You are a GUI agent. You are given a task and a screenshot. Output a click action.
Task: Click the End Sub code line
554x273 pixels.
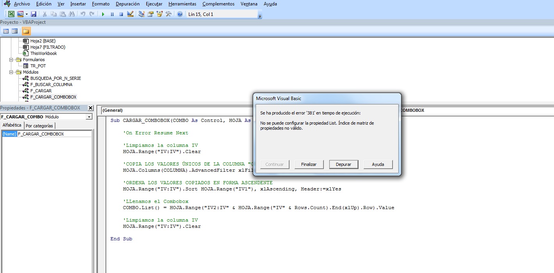coord(121,239)
